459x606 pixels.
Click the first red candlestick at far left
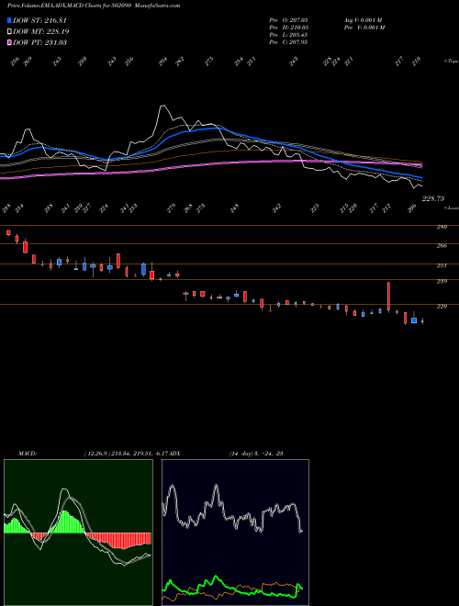[x=8, y=232]
